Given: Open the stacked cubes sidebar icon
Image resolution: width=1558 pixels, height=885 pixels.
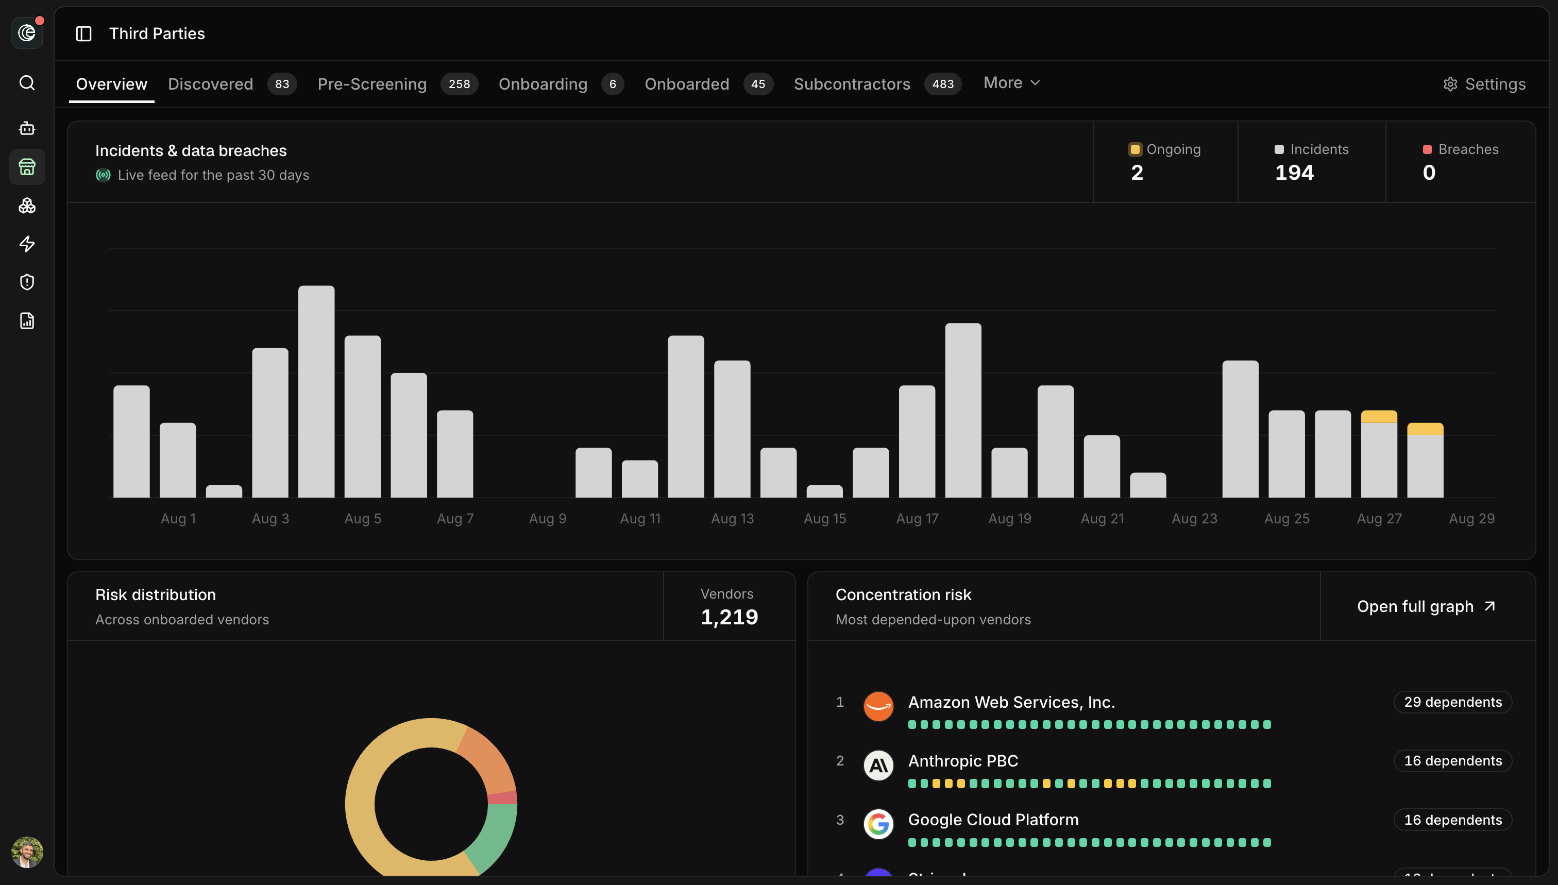Looking at the screenshot, I should point(27,206).
